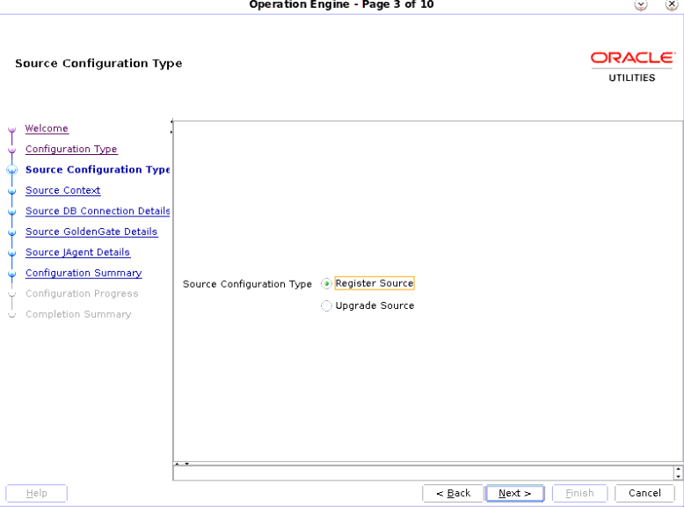Click the Source Context step bullet icon

click(x=11, y=191)
